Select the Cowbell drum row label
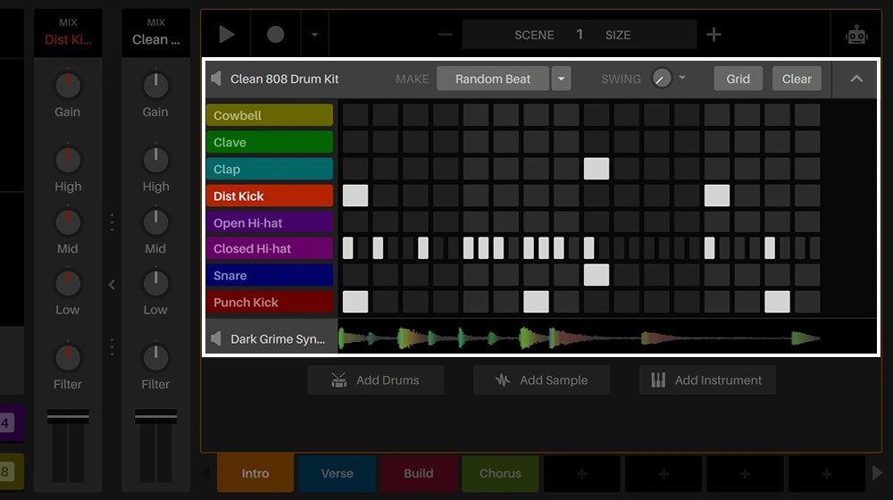Image resolution: width=893 pixels, height=500 pixels. [x=270, y=115]
